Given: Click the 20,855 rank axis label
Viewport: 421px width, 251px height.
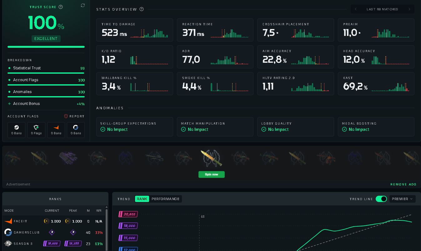Looking at the screenshot, I should tap(128, 214).
